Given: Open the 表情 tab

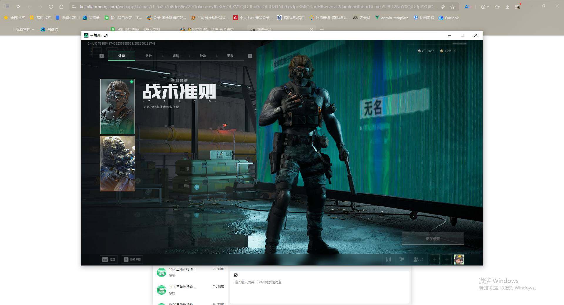Looking at the screenshot, I should pyautogui.click(x=176, y=56).
